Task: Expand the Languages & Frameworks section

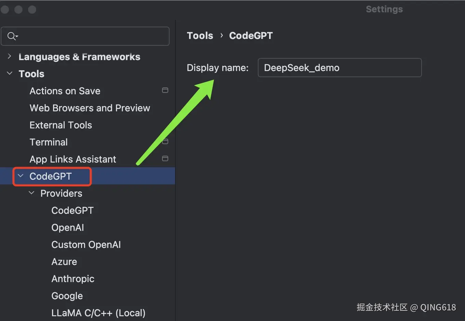Action: [x=10, y=56]
